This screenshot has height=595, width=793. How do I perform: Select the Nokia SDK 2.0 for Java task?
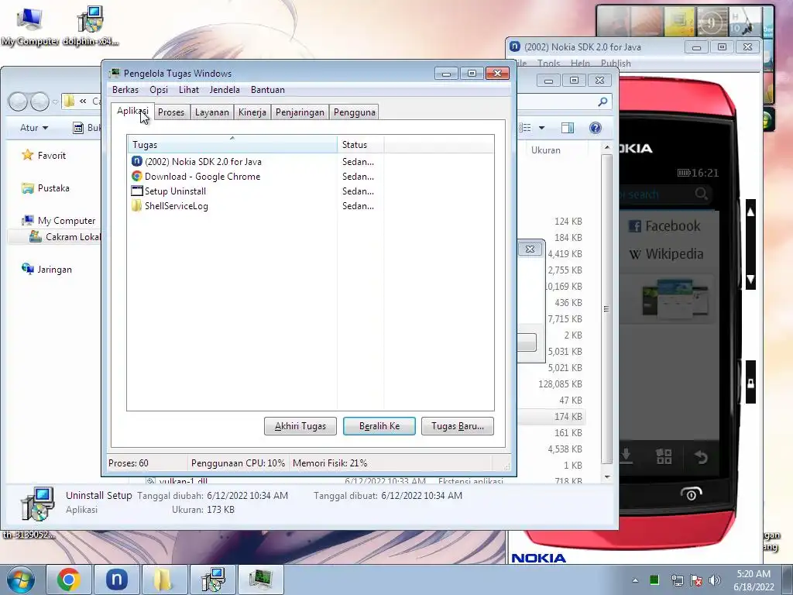203,162
